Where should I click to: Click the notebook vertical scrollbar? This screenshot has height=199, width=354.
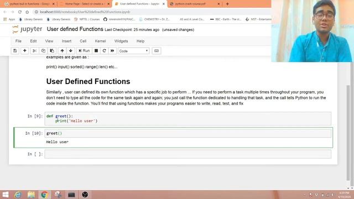tap(348, 133)
